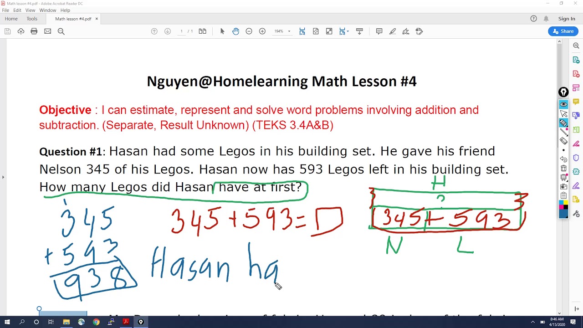Pick the highlight text tool
Viewport: 583px width, 328px height.
pos(393,31)
